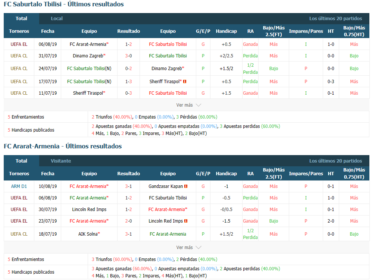This screenshot has width=372, height=280.
Task: Click handicap +2/2.5 in the 31/07/19 row
Action: pyautogui.click(x=226, y=56)
